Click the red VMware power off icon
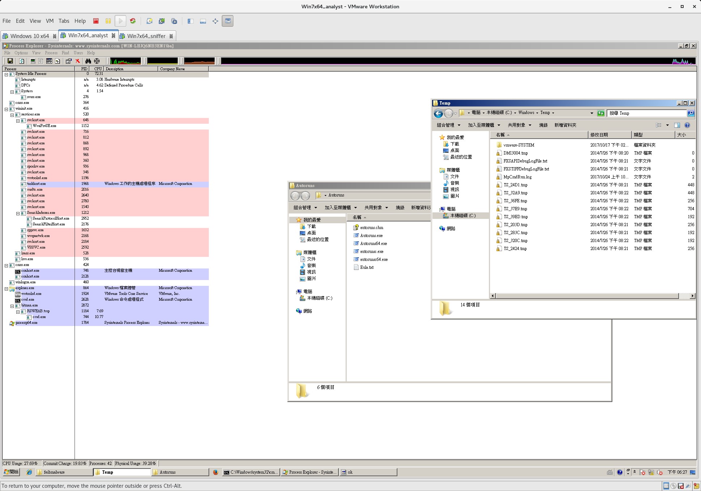 tap(96, 21)
